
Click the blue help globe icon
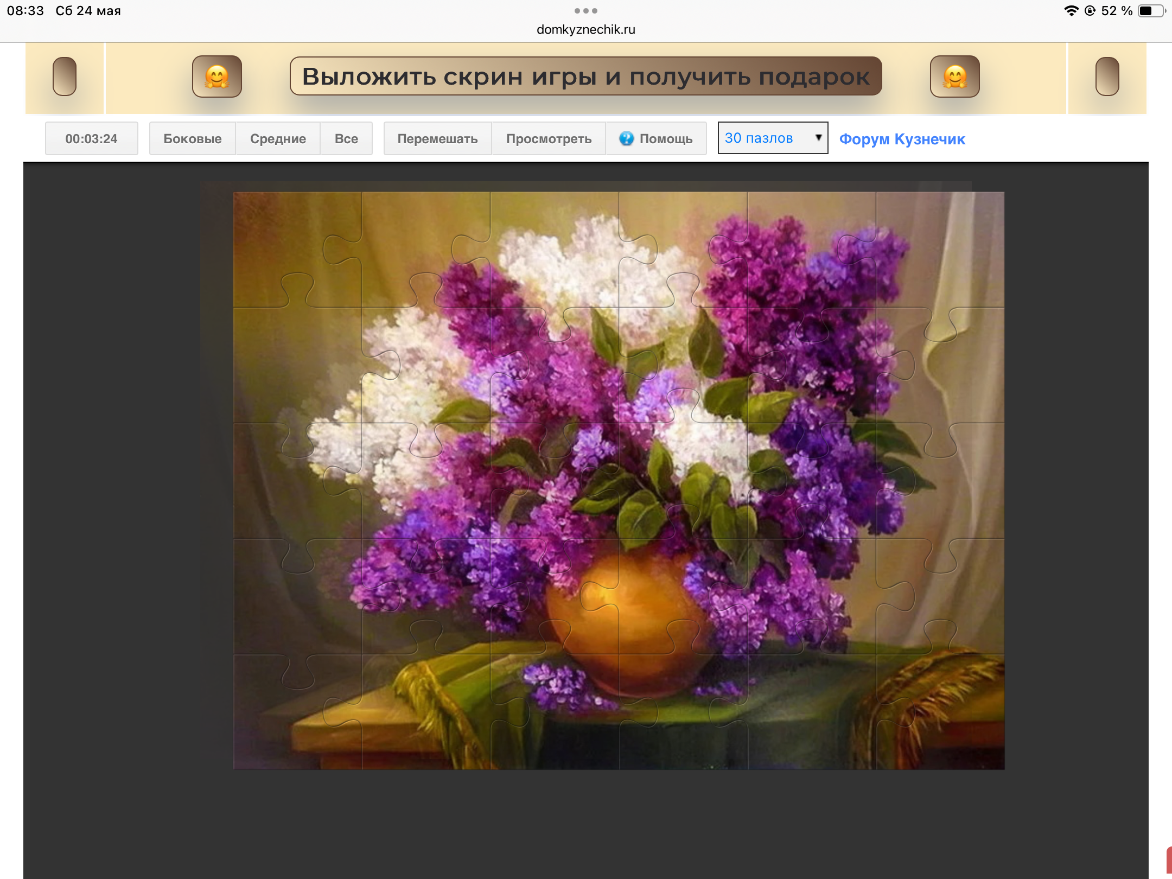626,138
